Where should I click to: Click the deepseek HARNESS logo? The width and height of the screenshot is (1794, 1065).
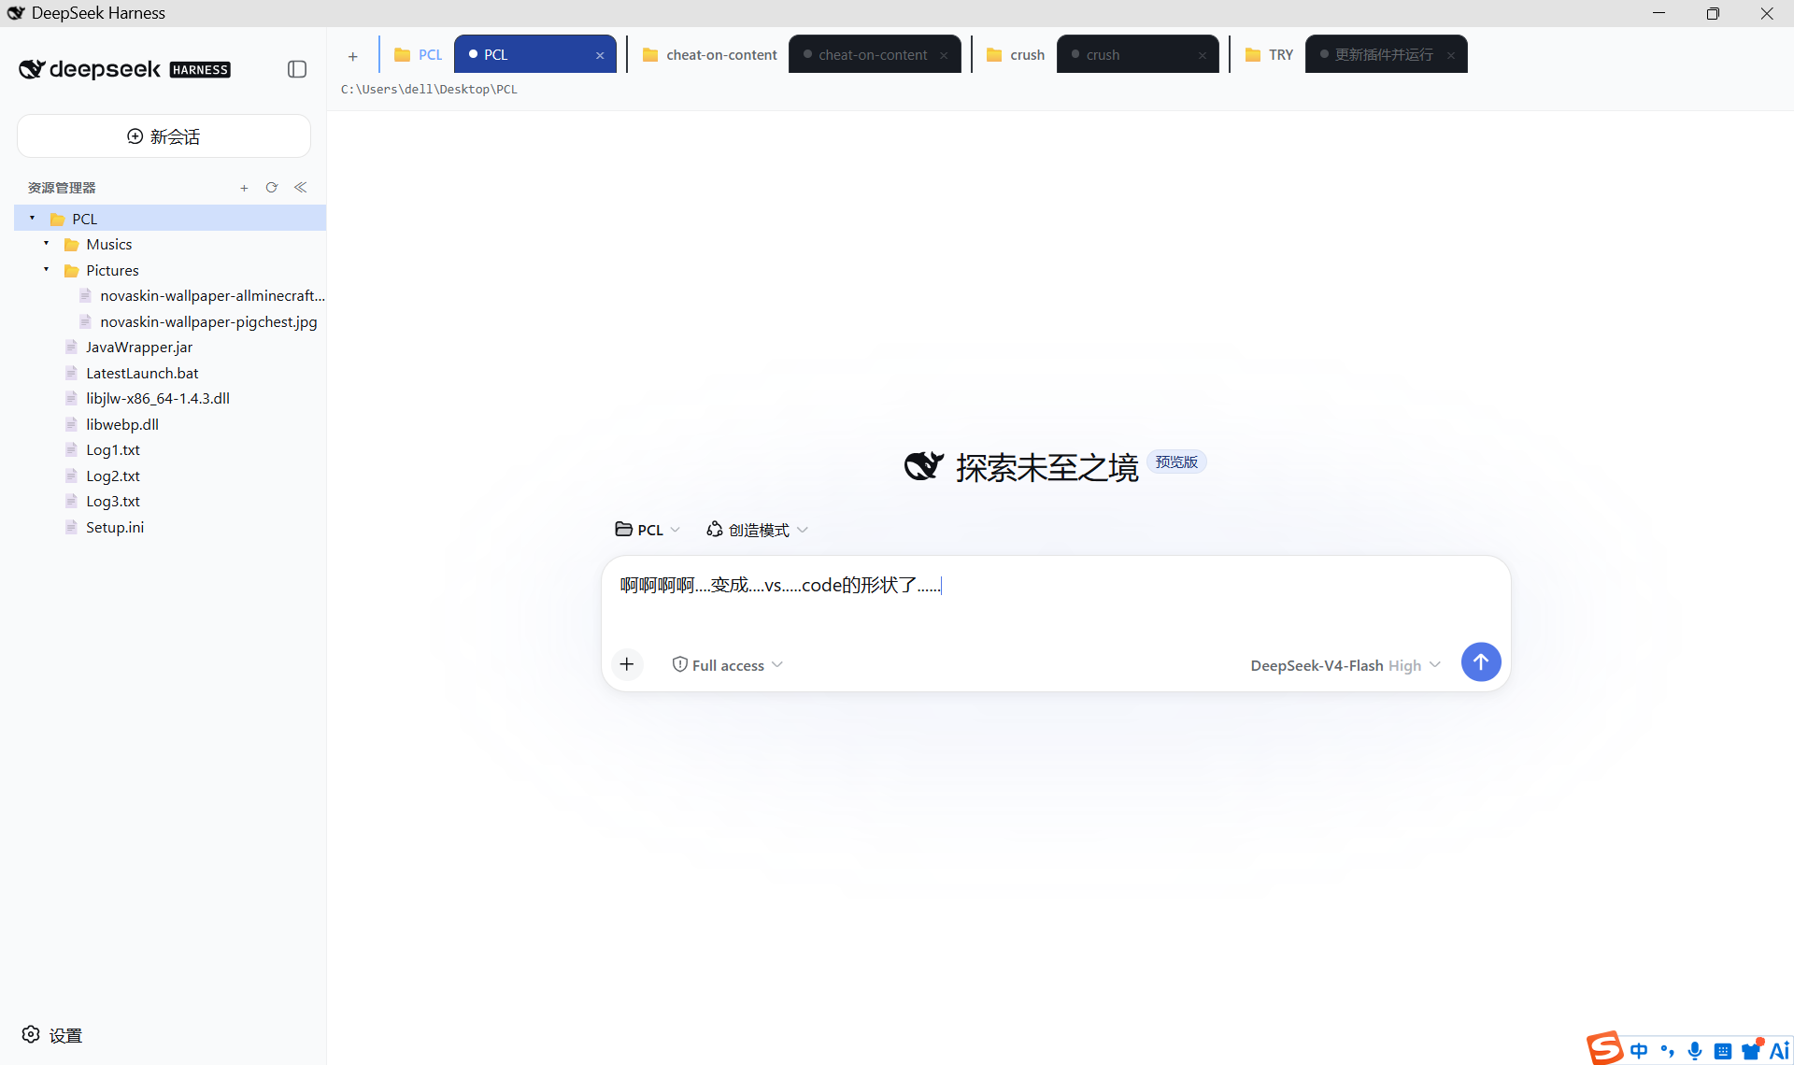tap(124, 69)
